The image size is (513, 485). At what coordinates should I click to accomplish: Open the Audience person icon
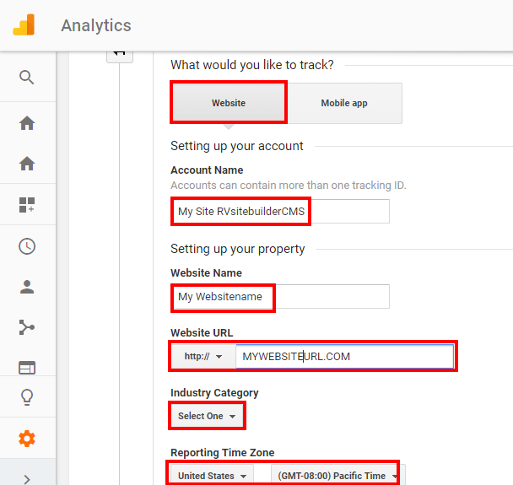pyautogui.click(x=27, y=287)
